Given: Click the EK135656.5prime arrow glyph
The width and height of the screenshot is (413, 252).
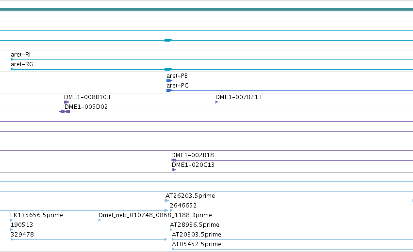Looking at the screenshot, I should (12, 220).
